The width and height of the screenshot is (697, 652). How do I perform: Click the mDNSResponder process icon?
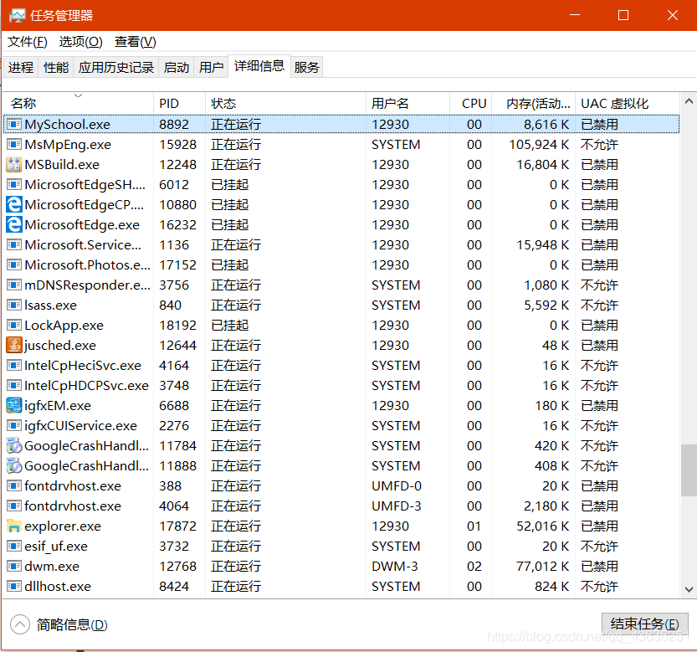[x=13, y=285]
